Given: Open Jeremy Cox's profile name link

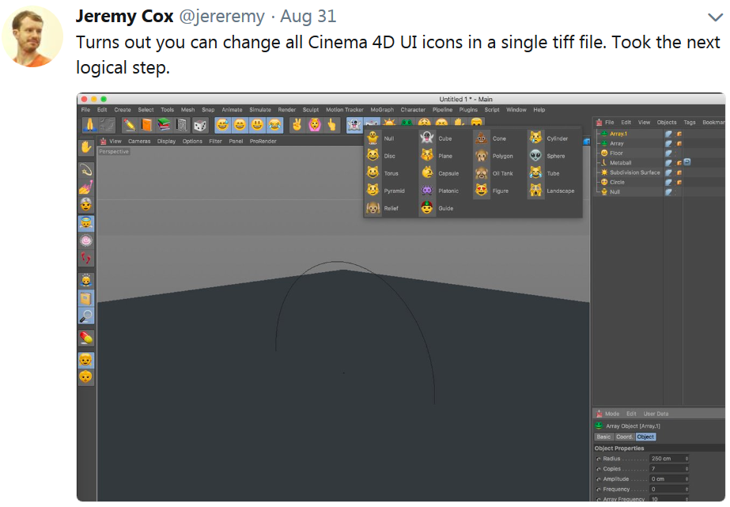Looking at the screenshot, I should 125,17.
